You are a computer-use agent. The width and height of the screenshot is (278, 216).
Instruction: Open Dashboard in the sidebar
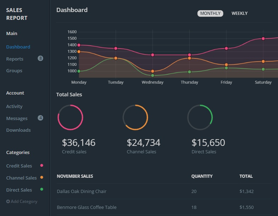tap(18, 47)
